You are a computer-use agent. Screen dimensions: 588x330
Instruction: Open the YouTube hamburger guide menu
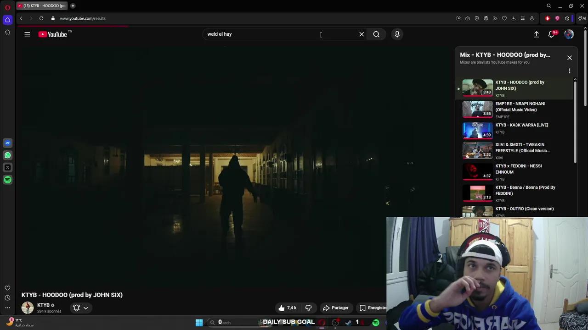[x=27, y=34]
